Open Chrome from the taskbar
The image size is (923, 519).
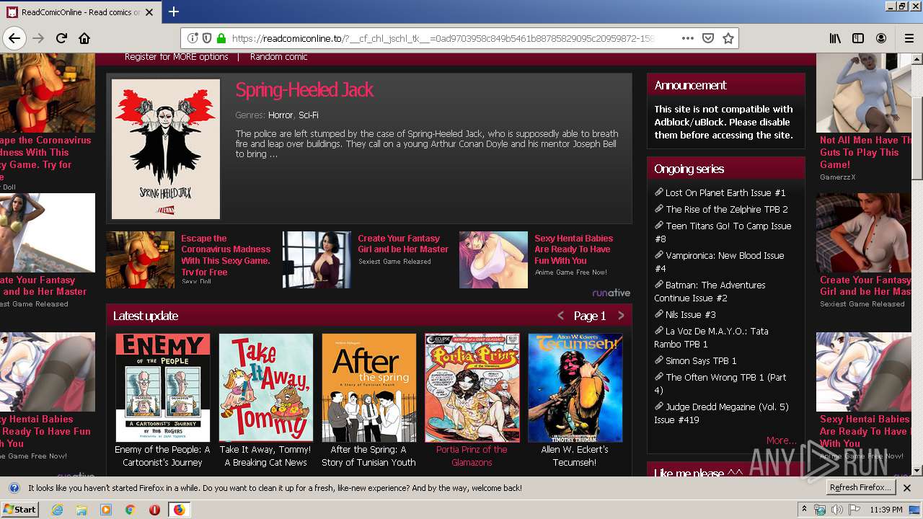coord(130,510)
